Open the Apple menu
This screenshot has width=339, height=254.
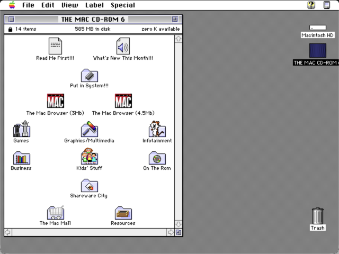click(x=12, y=5)
